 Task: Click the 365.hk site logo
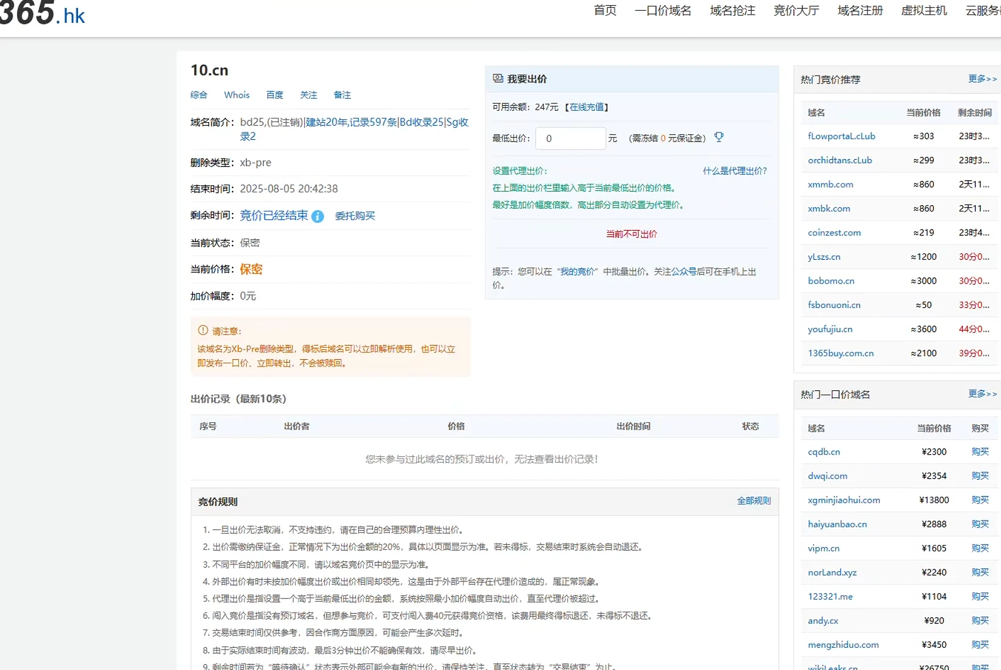pos(42,14)
